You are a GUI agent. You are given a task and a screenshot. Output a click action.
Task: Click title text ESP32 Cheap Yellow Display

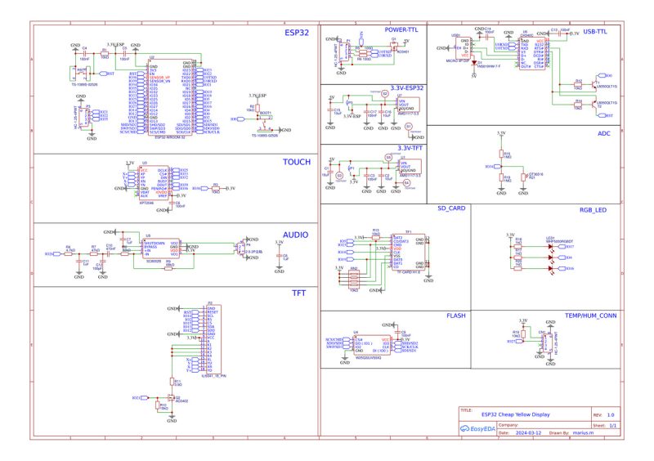516,414
